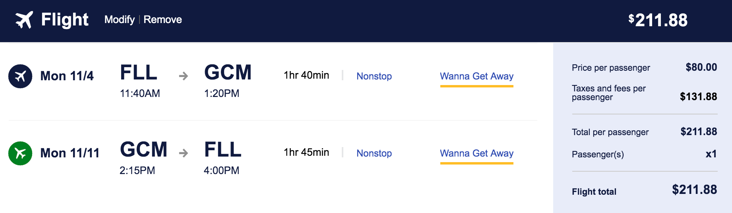The width and height of the screenshot is (732, 213).
Task: Select Remove link in flight header
Action: [x=163, y=19]
